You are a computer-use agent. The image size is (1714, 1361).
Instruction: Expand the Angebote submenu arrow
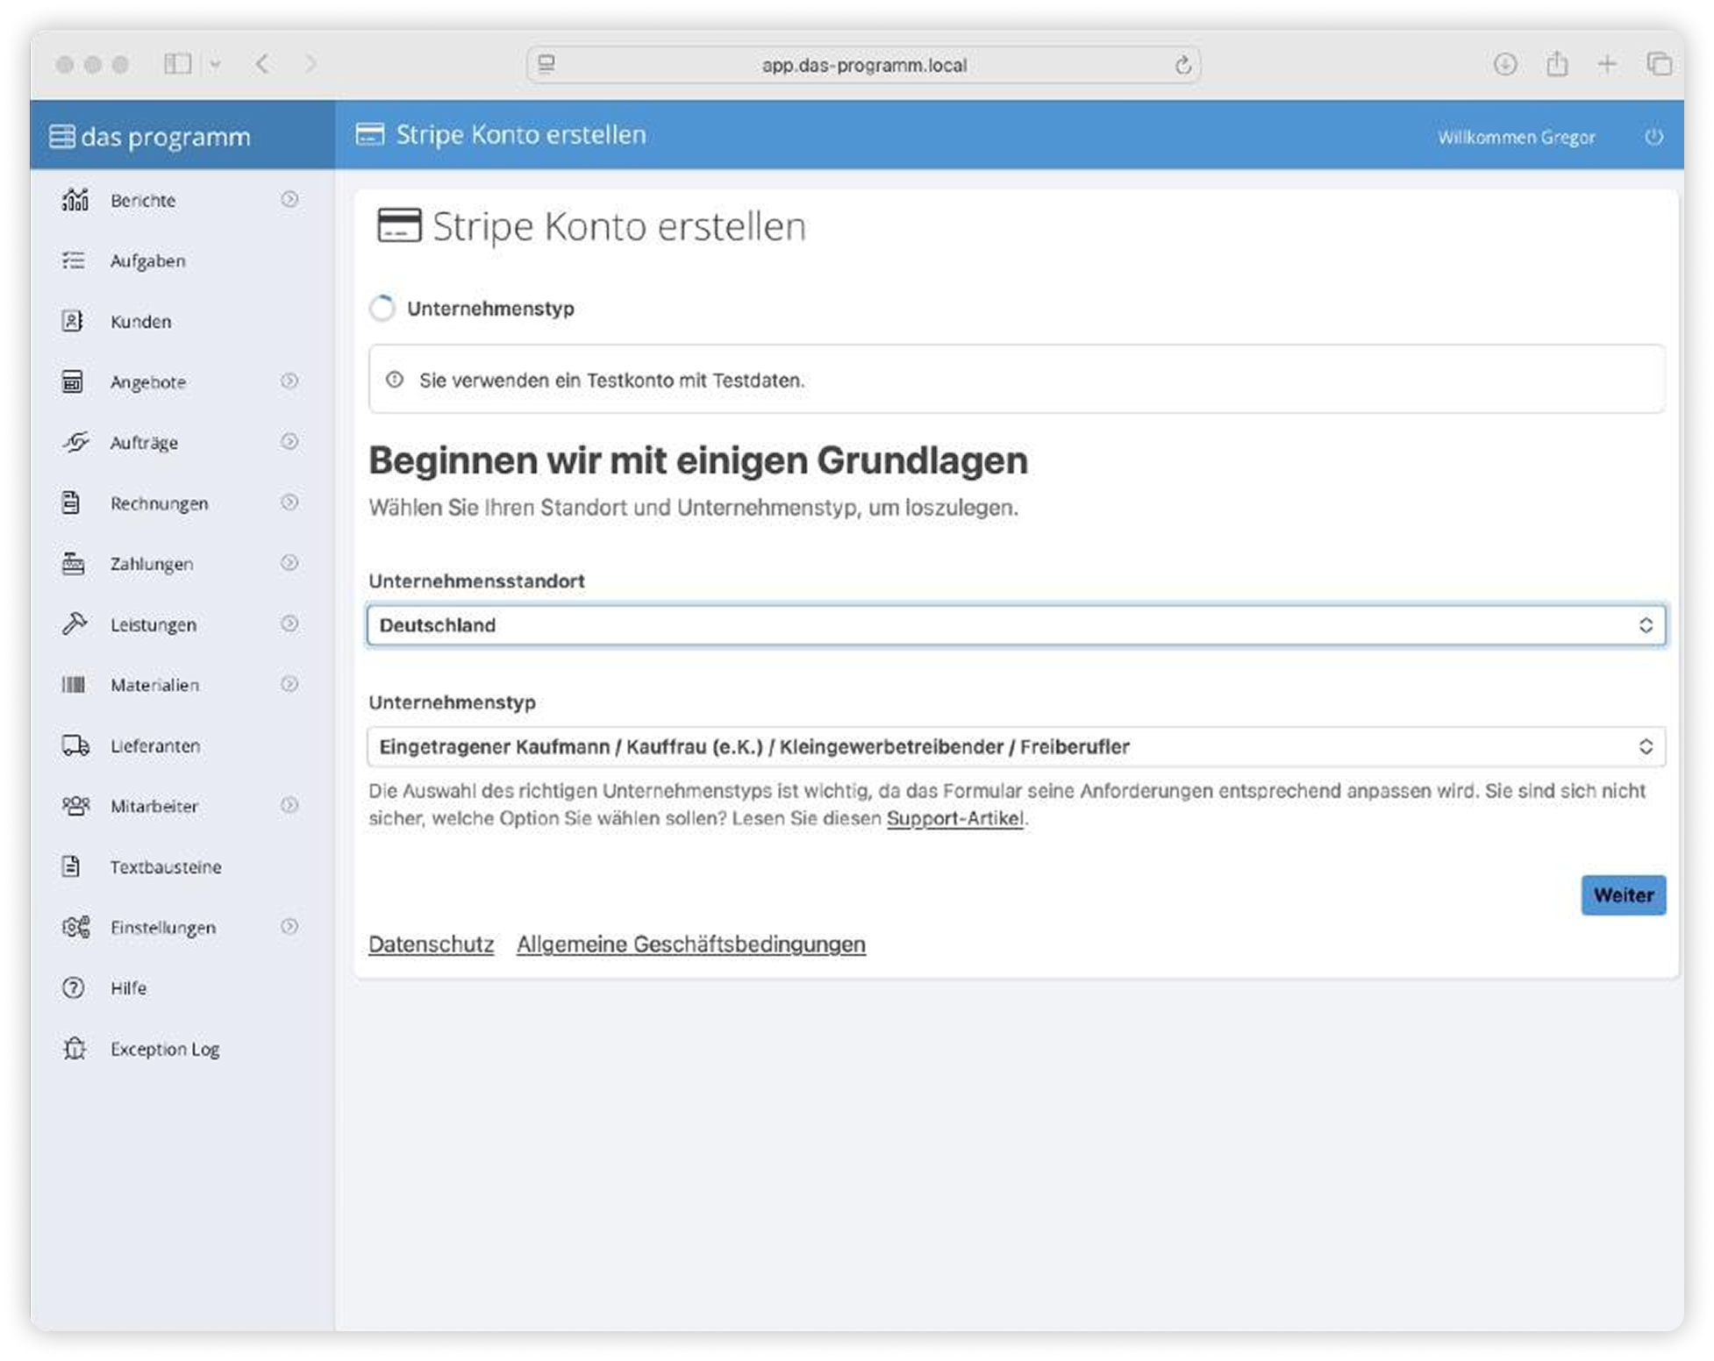[289, 381]
